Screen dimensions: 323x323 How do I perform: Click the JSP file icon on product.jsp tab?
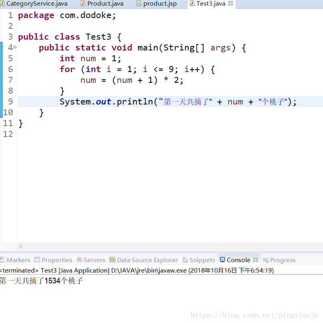click(139, 4)
